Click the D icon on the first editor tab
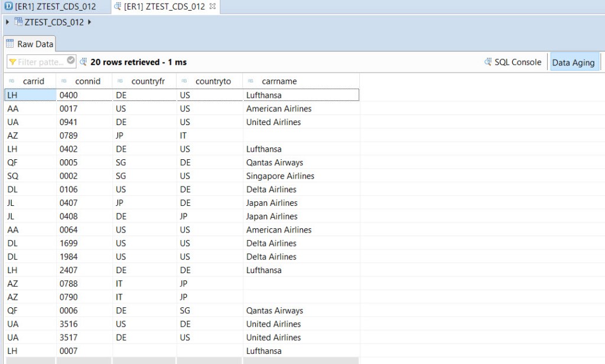605x364 pixels. [8, 6]
